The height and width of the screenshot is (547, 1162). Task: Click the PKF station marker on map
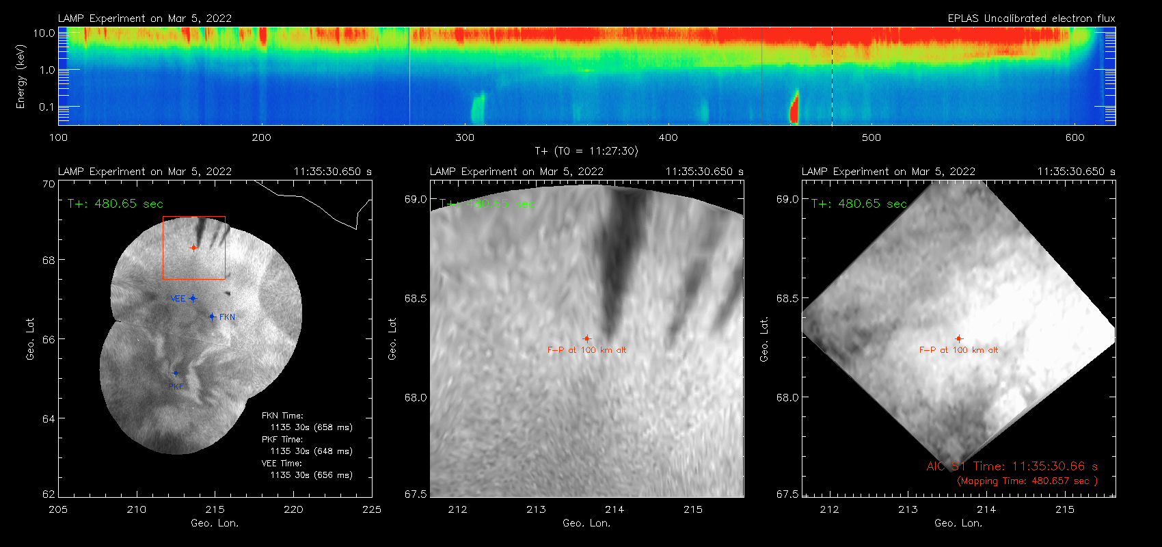176,373
